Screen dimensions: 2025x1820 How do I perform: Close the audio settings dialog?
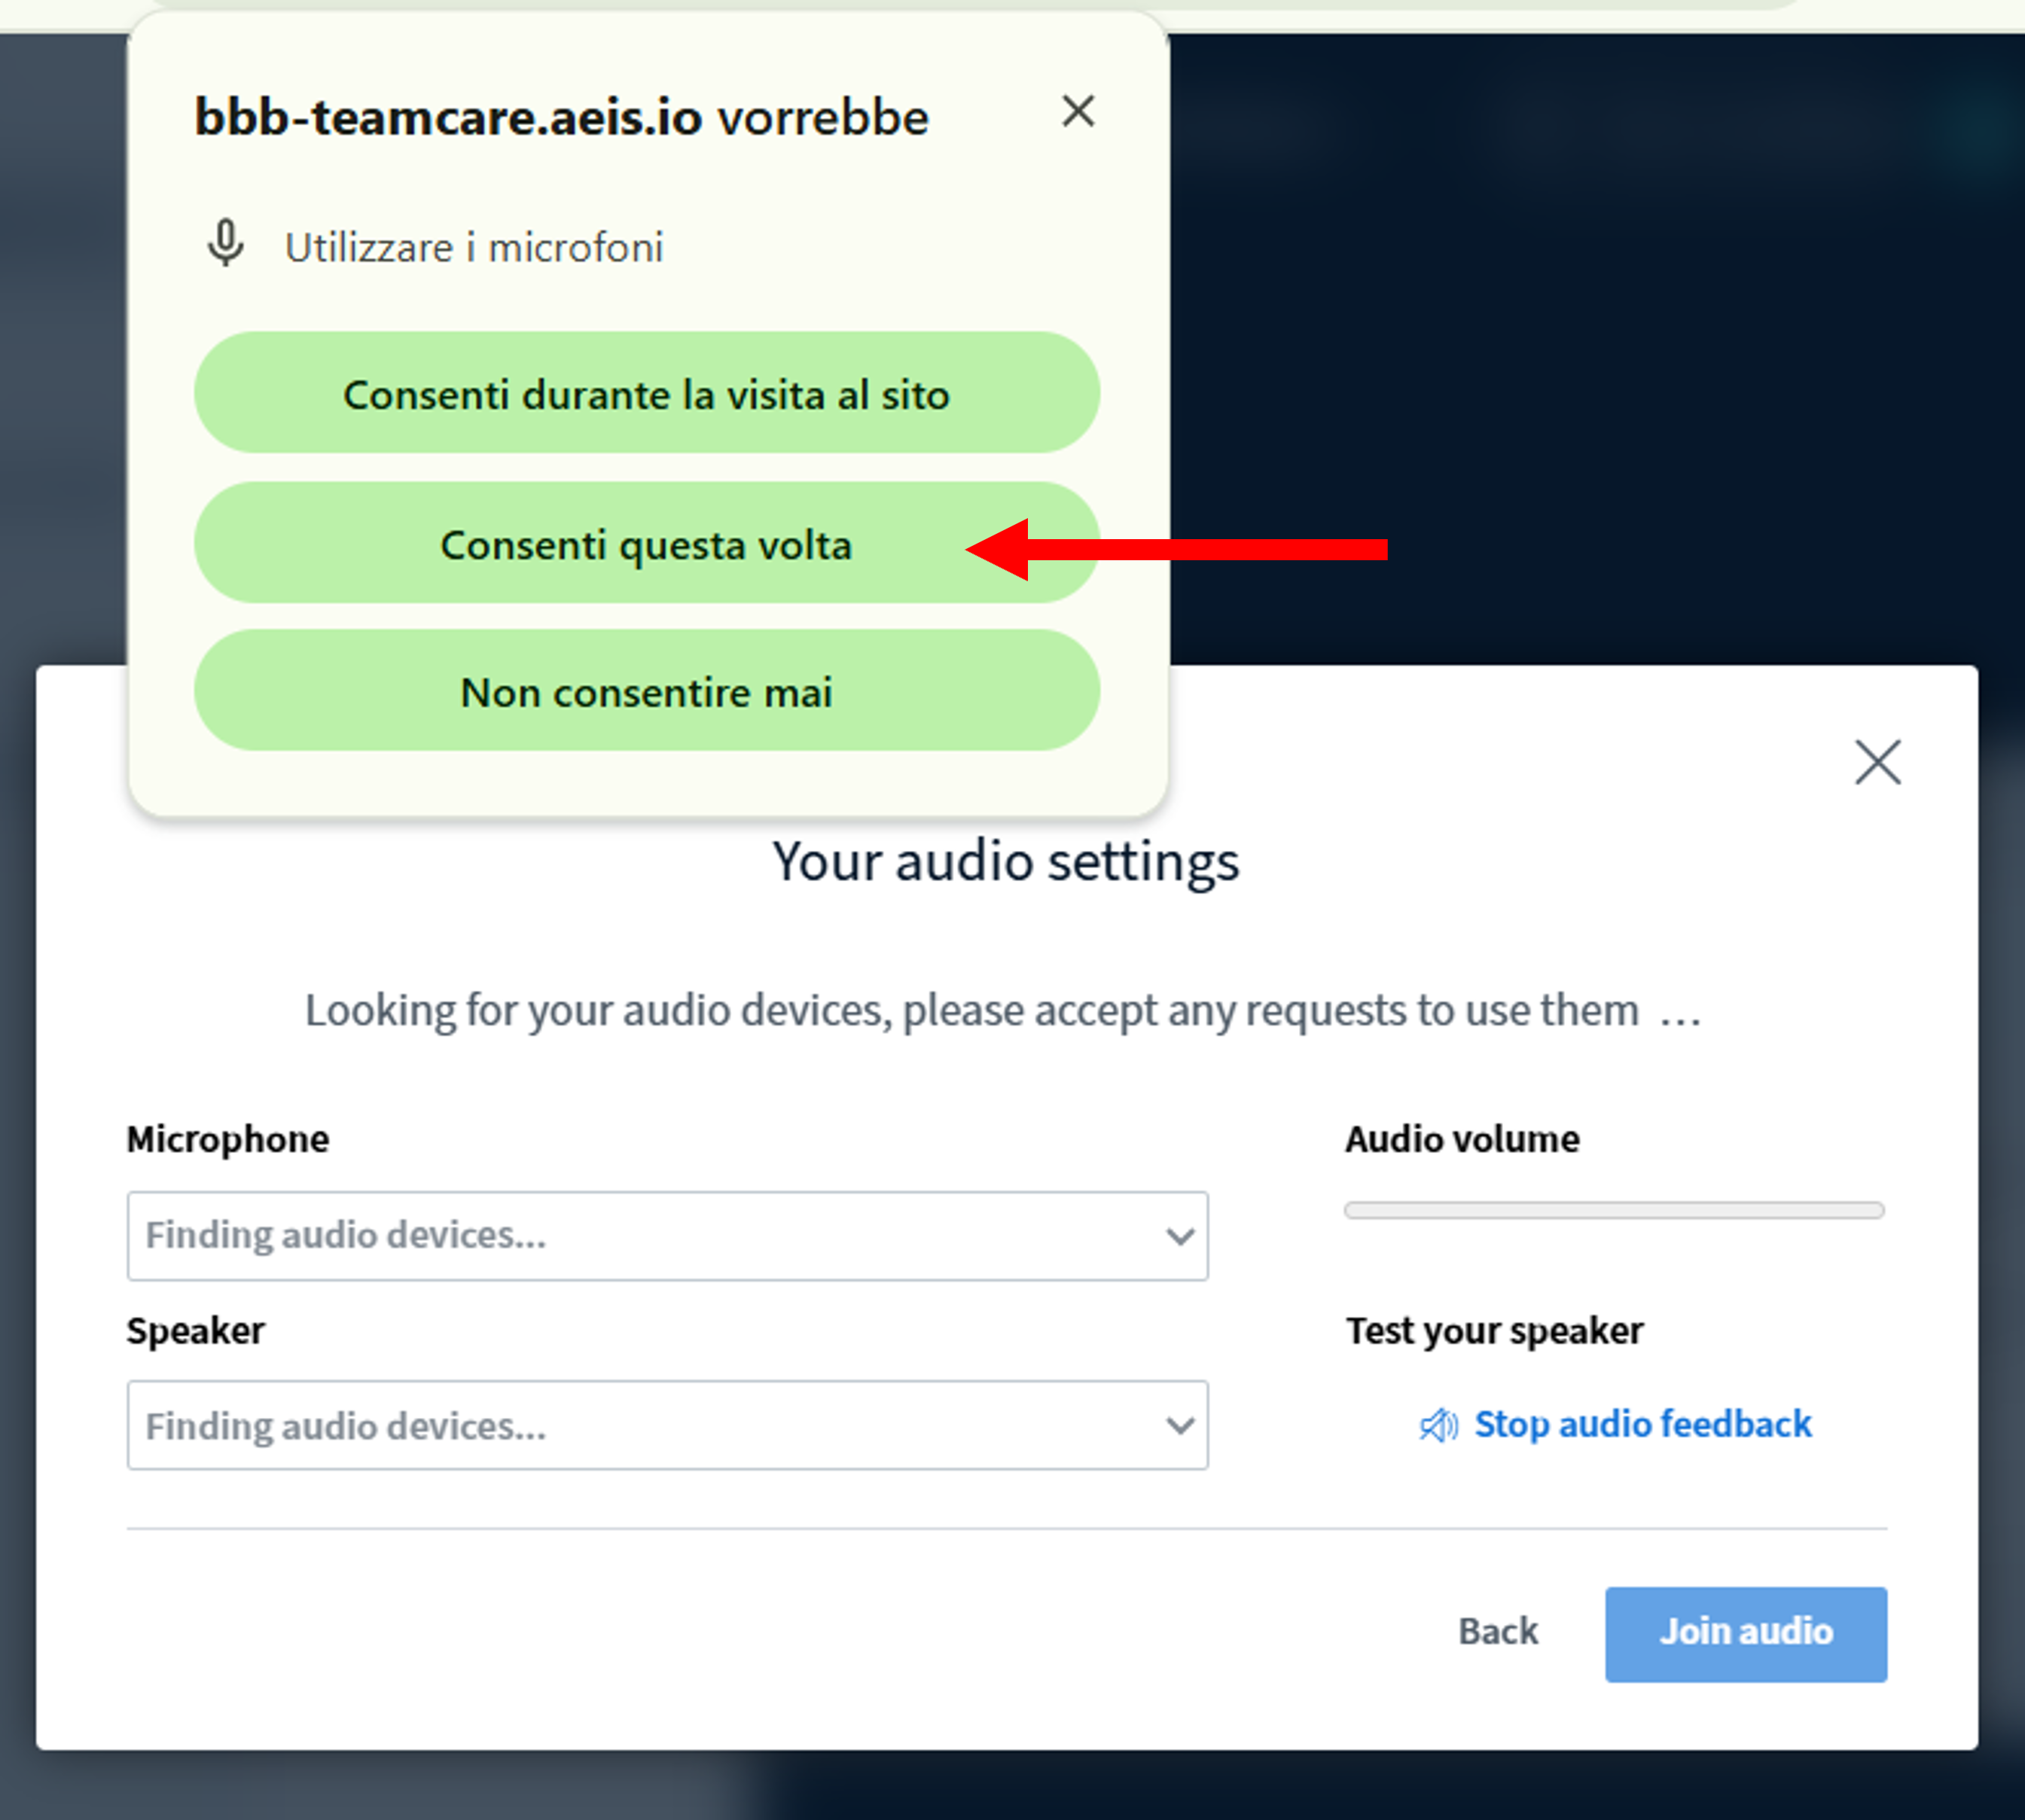(1877, 763)
